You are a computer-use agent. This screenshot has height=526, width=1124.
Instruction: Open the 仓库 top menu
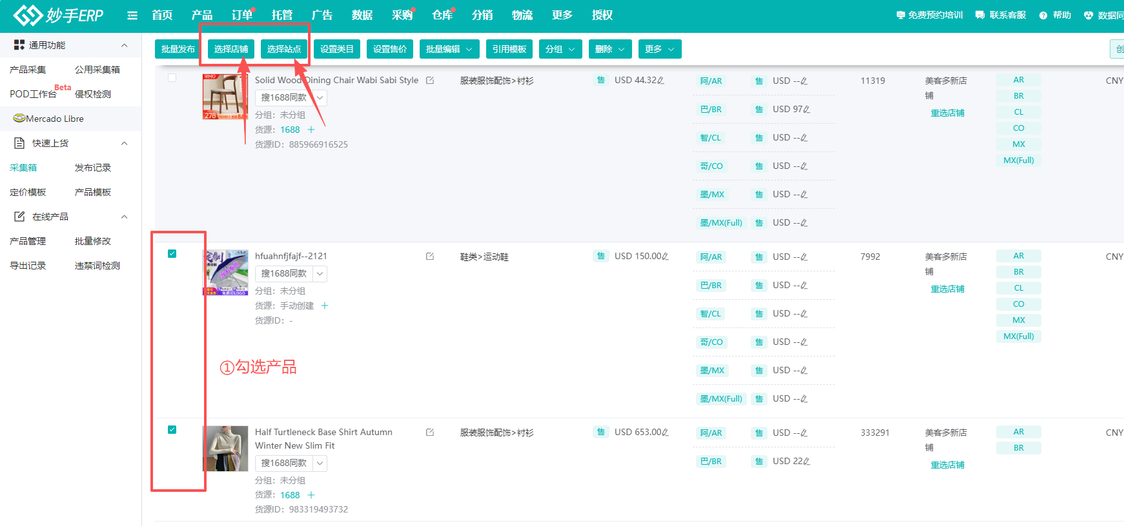click(x=442, y=15)
